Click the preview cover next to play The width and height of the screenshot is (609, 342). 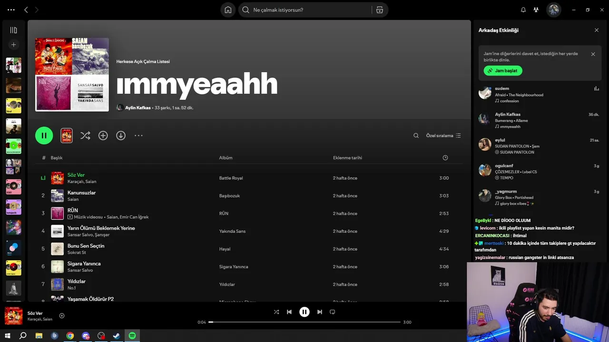point(67,135)
